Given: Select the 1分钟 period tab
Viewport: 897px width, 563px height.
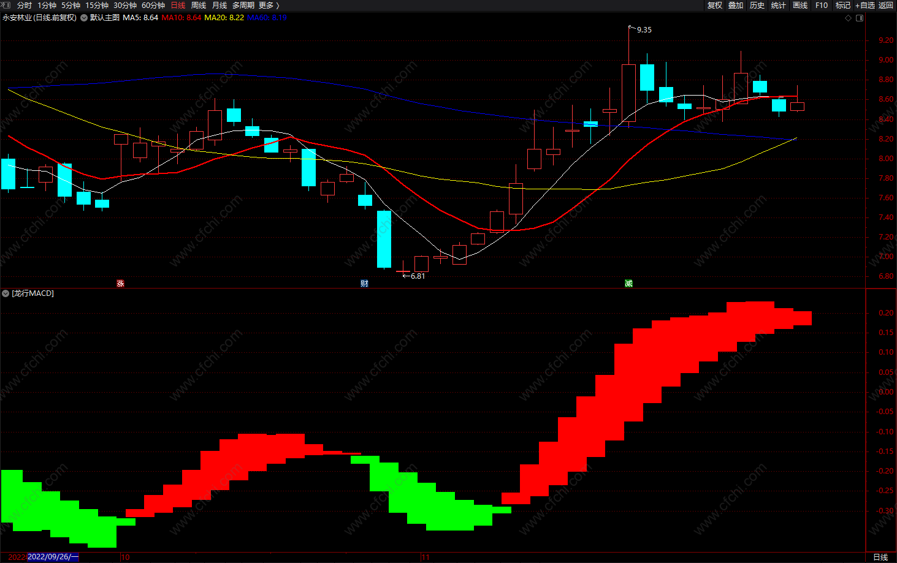Looking at the screenshot, I should pos(47,5).
